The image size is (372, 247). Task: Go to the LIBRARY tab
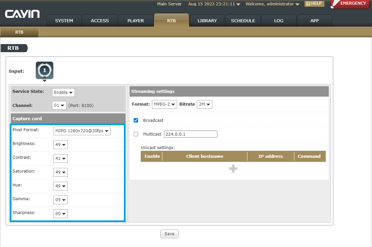click(x=207, y=21)
